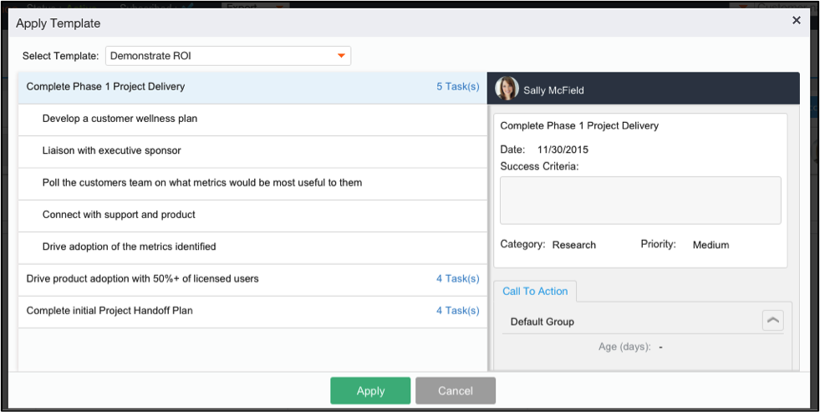The height and width of the screenshot is (412, 820).
Task: Open 4 Task(s) link for Drive product adoption
Action: pos(457,278)
